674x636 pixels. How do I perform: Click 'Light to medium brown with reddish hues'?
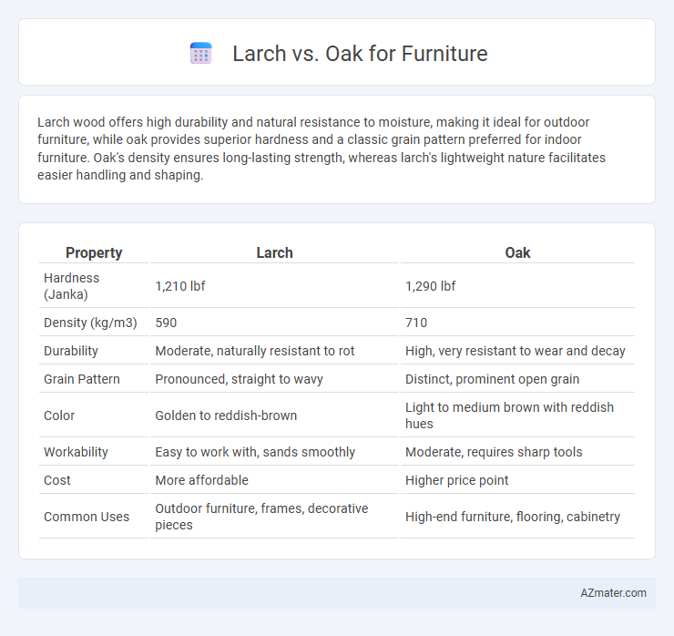[509, 415]
